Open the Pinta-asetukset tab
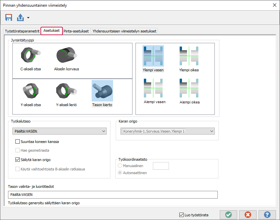 (x=76, y=31)
